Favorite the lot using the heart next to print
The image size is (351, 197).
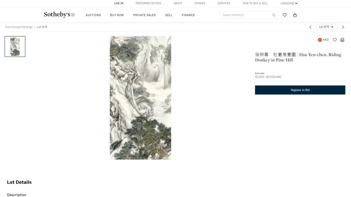334,40
